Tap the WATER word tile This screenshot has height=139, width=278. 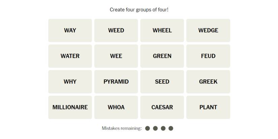point(70,56)
